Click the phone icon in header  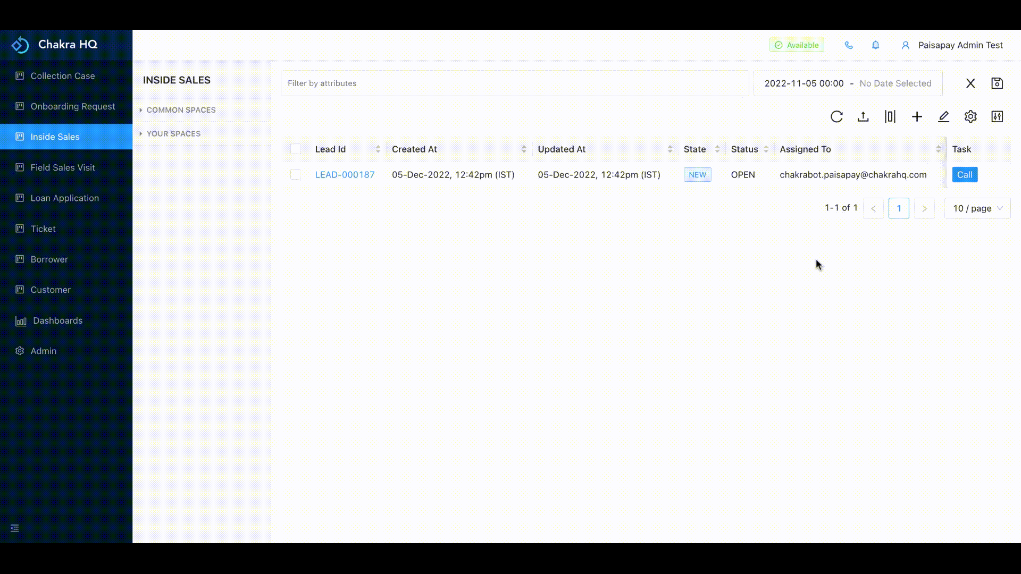849,45
